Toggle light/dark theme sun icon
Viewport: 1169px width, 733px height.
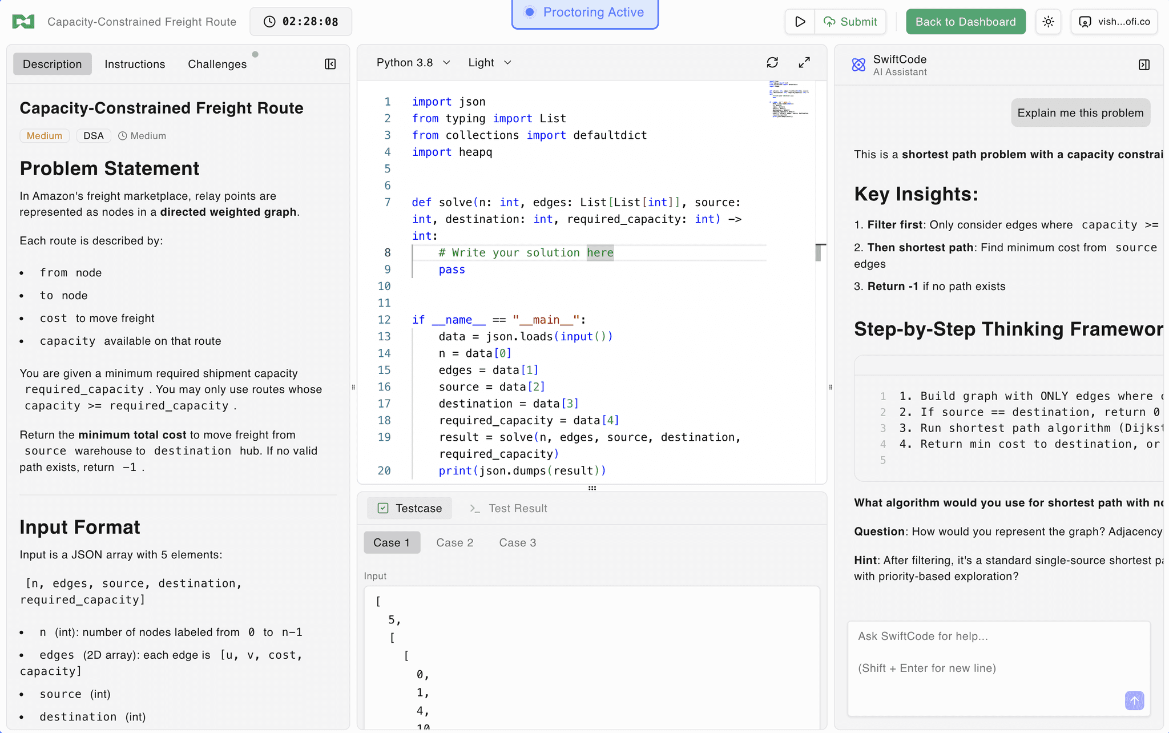click(1048, 22)
